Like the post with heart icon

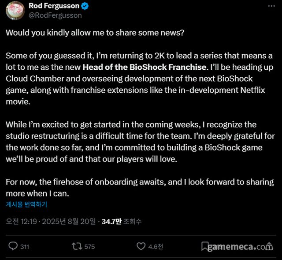tap(141, 246)
